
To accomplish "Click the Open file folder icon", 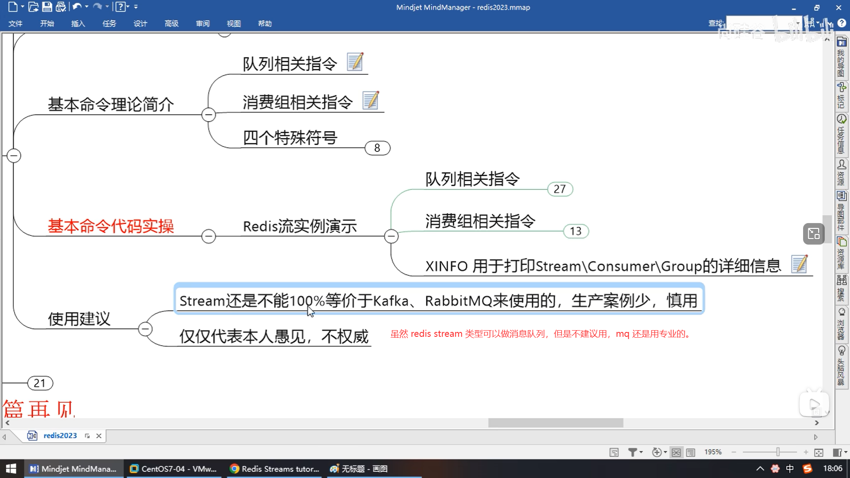I will 33,7.
